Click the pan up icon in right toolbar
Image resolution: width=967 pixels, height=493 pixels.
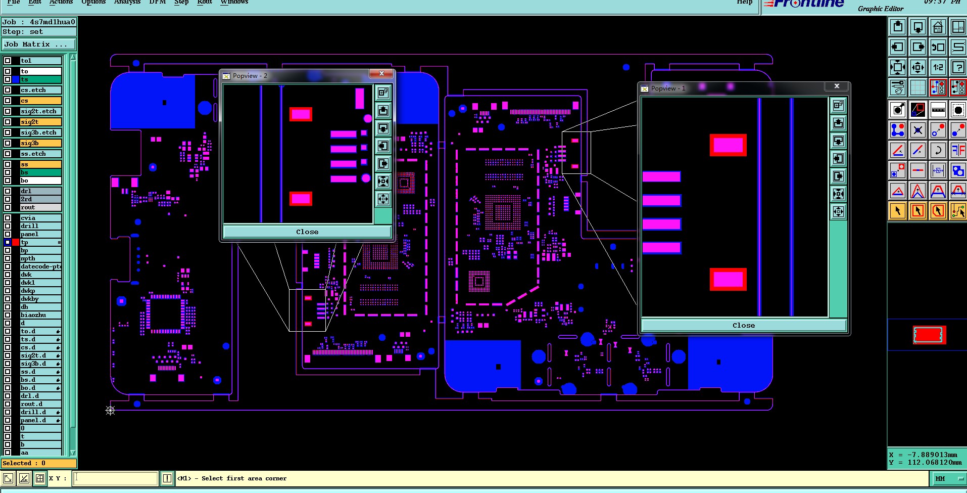[898, 27]
